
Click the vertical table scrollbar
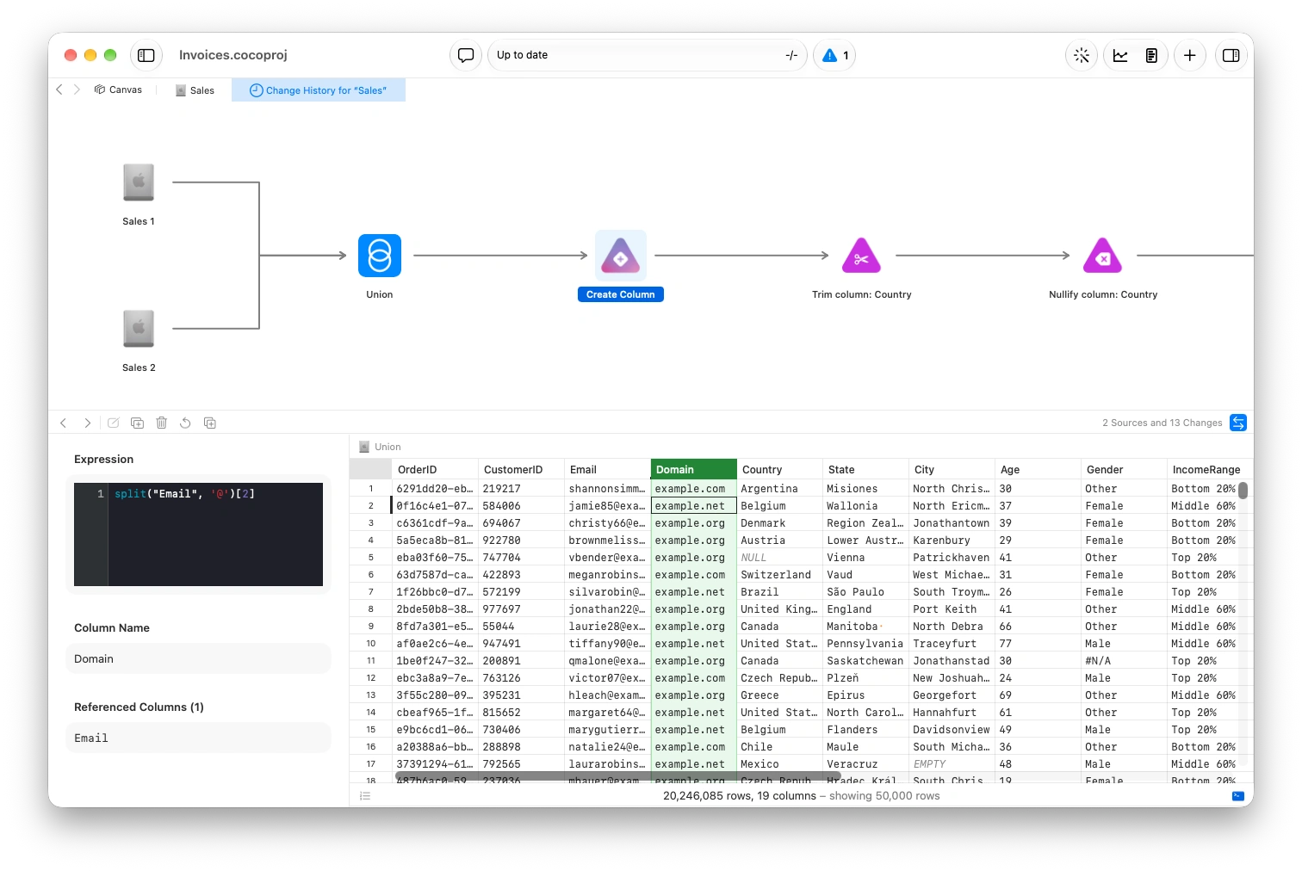[x=1243, y=490]
